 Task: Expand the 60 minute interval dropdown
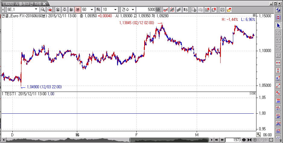coord(92,10)
